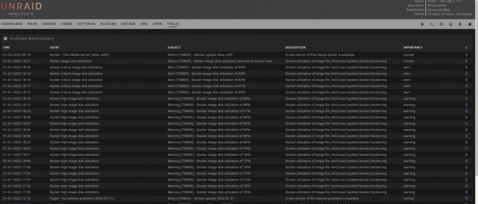The image size is (478, 204).
Task: Sort by the Description column header
Action: pyautogui.click(x=295, y=48)
